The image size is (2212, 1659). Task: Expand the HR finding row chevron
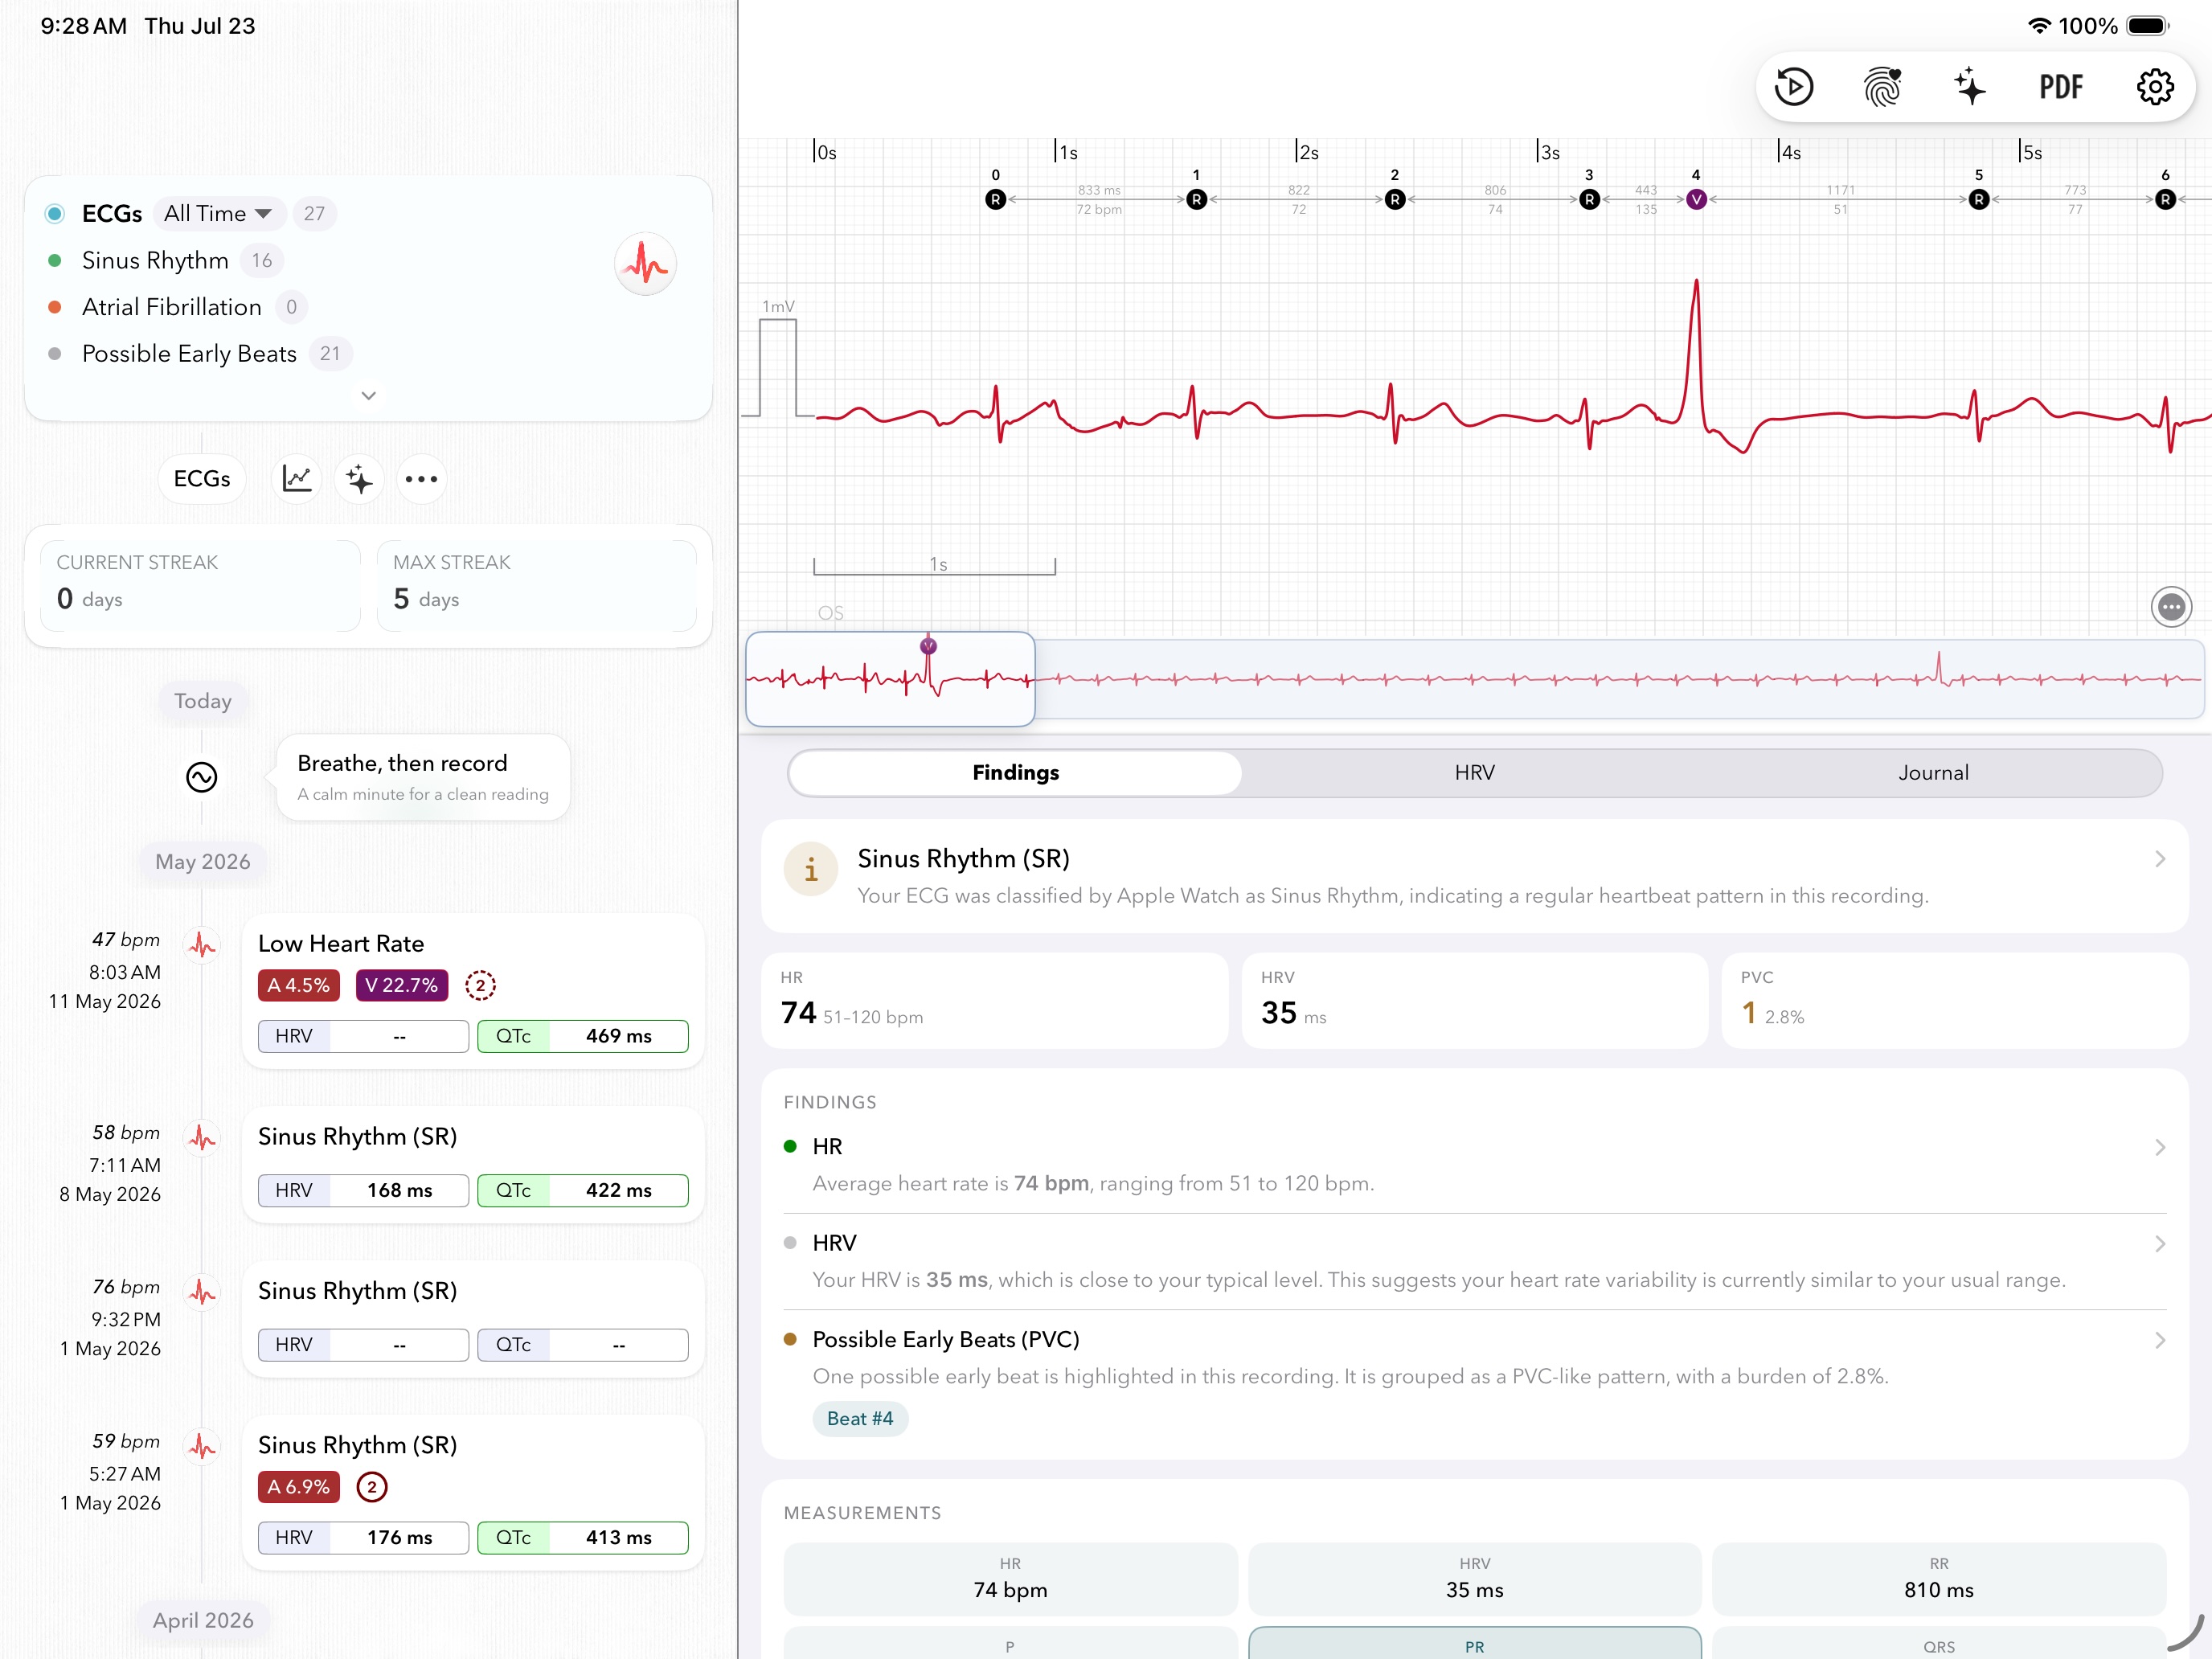[2160, 1147]
